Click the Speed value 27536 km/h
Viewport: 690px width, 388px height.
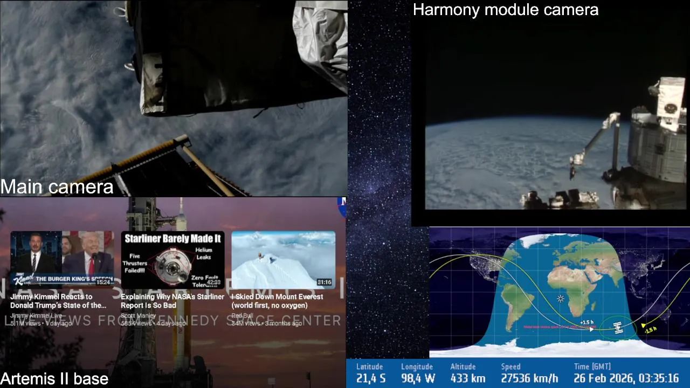(x=529, y=378)
